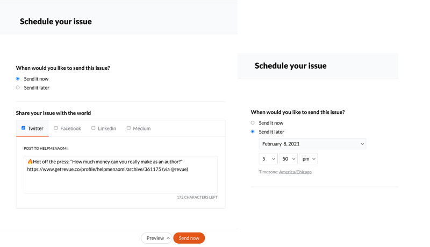Select the checked right-panel 'Send it later' radio
The image size is (430, 247).
point(253,132)
